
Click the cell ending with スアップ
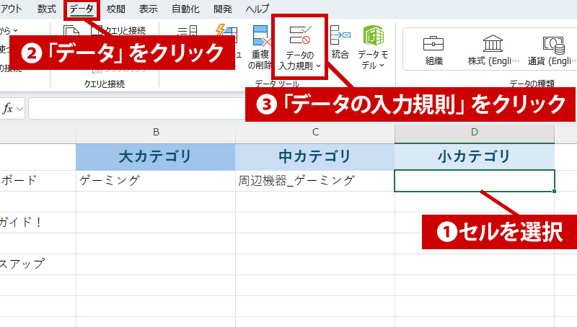pyautogui.click(x=38, y=264)
